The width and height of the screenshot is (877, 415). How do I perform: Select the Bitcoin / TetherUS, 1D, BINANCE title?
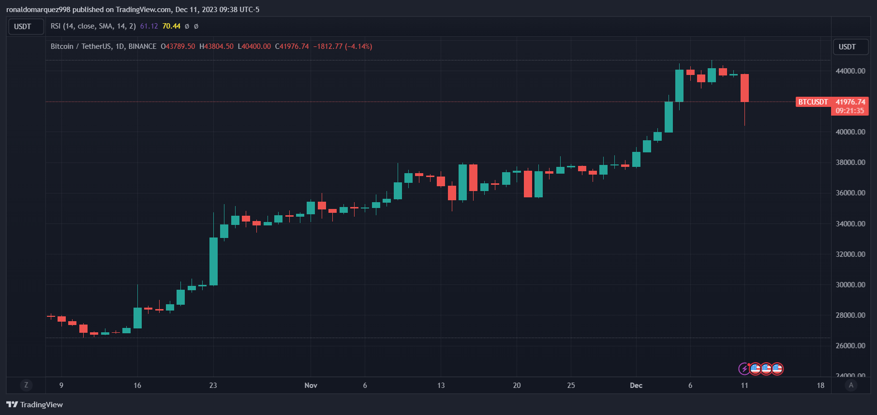pyautogui.click(x=104, y=46)
